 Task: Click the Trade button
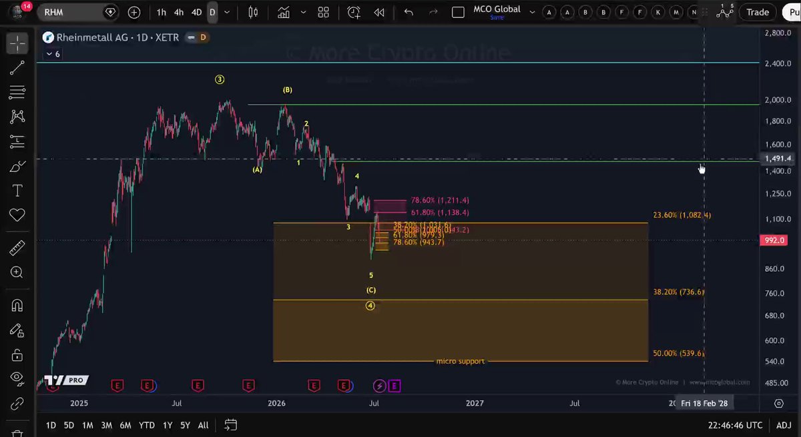[758, 12]
